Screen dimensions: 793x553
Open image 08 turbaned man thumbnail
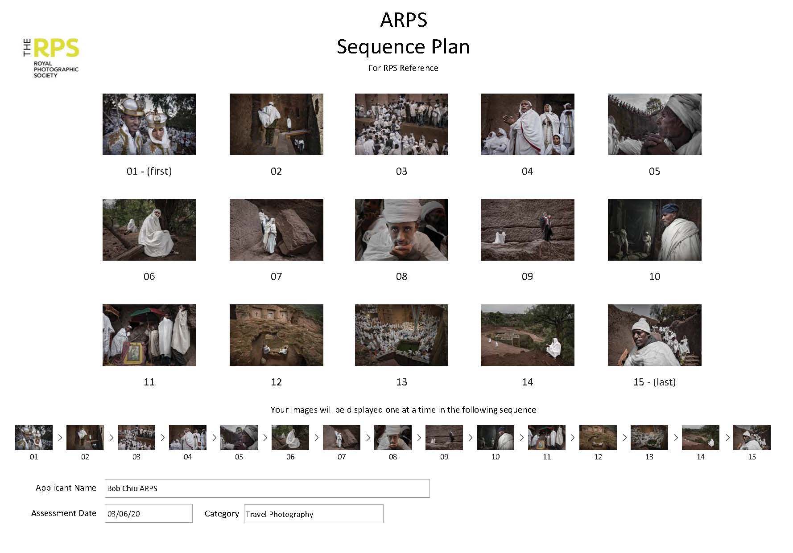[x=401, y=229]
